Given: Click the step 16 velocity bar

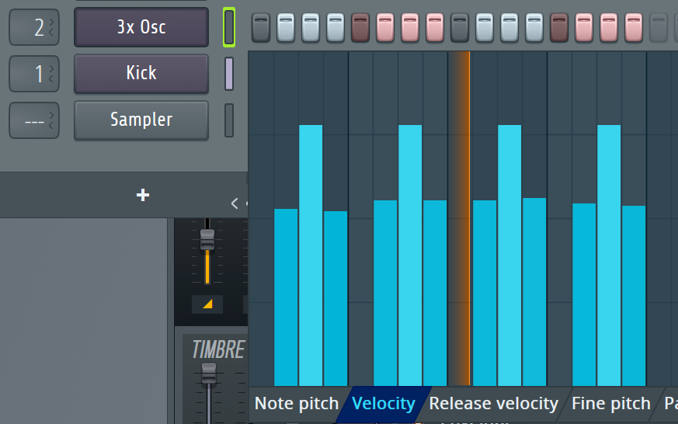Looking at the screenshot, I should point(634,296).
